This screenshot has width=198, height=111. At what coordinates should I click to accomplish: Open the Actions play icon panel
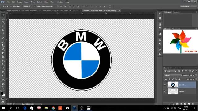click(x=160, y=54)
